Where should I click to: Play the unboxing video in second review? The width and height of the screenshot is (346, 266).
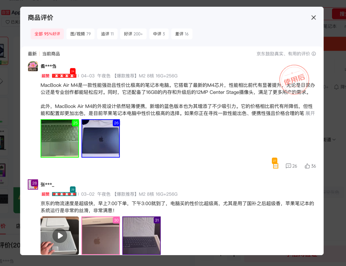60,236
